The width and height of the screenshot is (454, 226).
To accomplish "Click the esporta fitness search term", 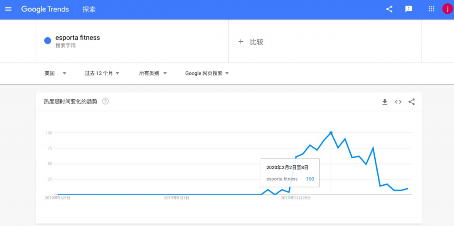I will pos(78,38).
